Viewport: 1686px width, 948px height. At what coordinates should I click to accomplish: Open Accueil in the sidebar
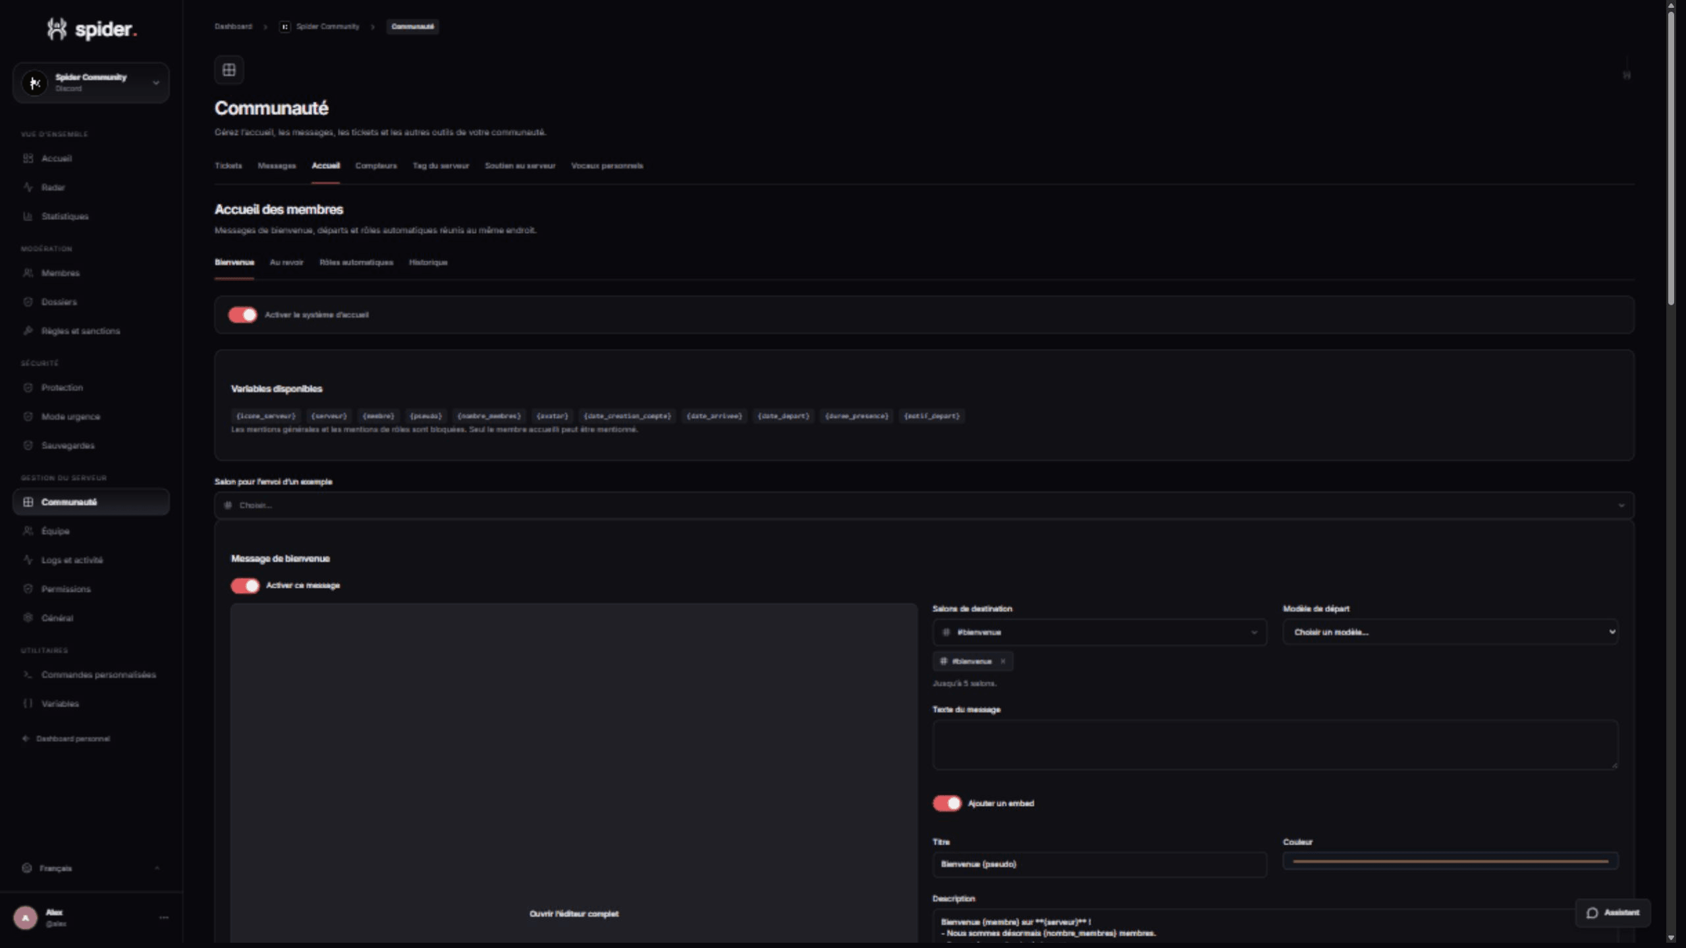(91, 159)
